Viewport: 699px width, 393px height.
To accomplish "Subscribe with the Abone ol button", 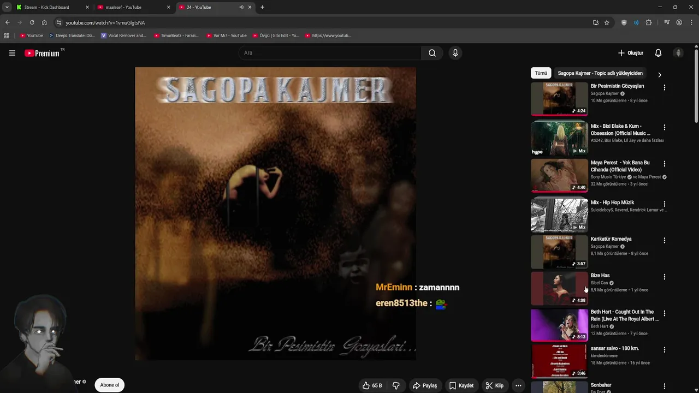I will pyautogui.click(x=109, y=385).
